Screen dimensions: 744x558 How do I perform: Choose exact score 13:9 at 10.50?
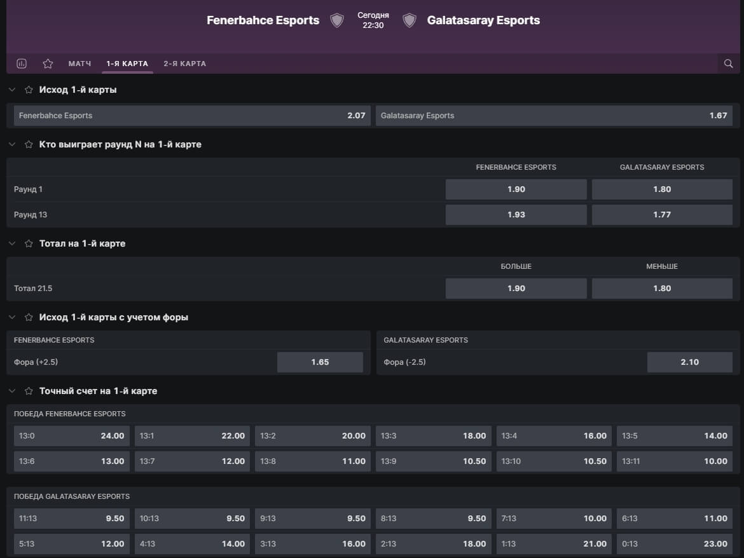[433, 461]
